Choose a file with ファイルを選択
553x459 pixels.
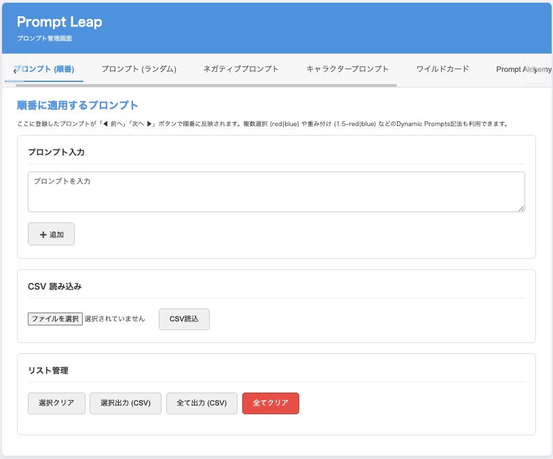(55, 319)
